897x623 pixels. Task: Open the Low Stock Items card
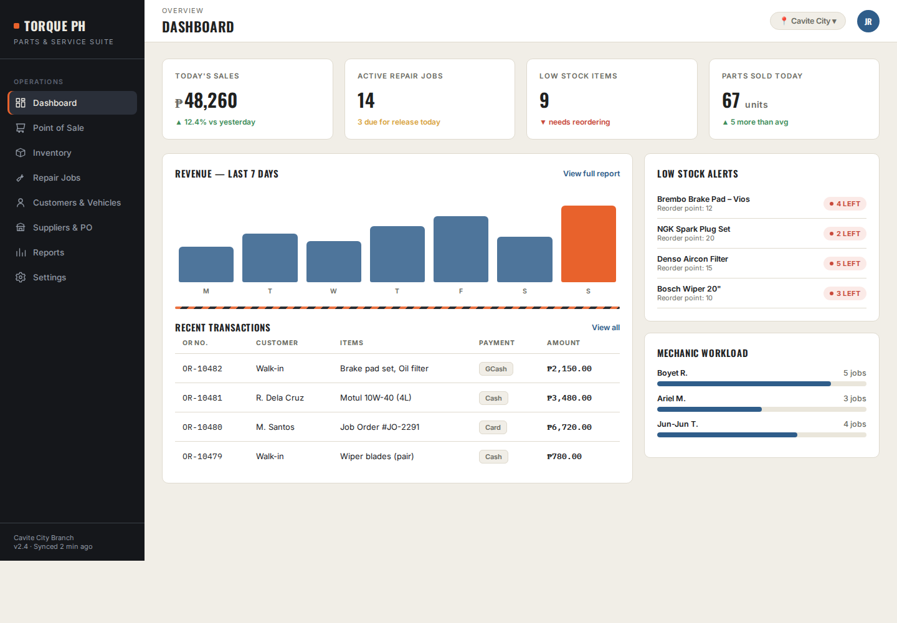[612, 99]
